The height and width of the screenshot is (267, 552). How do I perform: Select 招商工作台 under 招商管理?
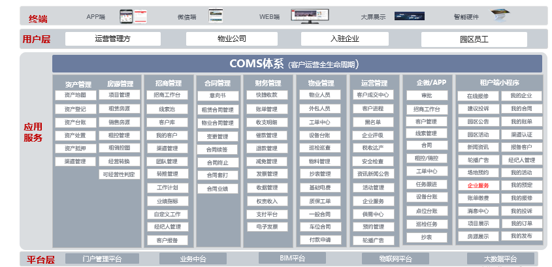click(x=167, y=95)
